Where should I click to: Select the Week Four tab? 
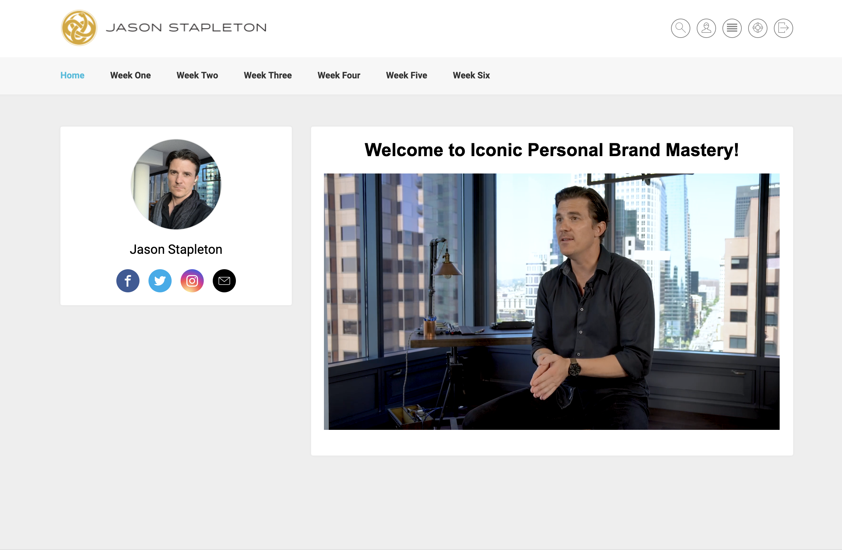pos(339,75)
